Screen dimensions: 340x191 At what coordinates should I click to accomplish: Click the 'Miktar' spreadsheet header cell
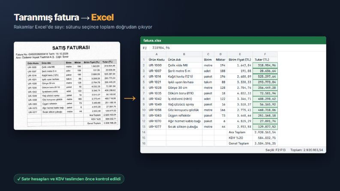click(220, 60)
